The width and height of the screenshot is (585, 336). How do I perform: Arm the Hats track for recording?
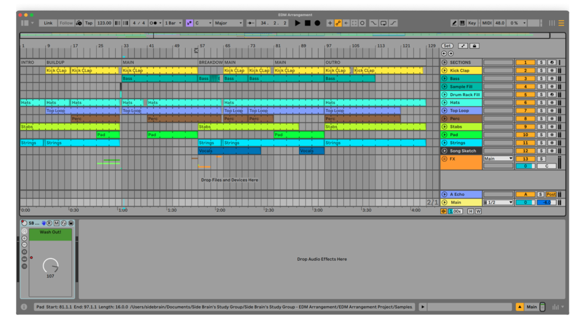tap(552, 103)
